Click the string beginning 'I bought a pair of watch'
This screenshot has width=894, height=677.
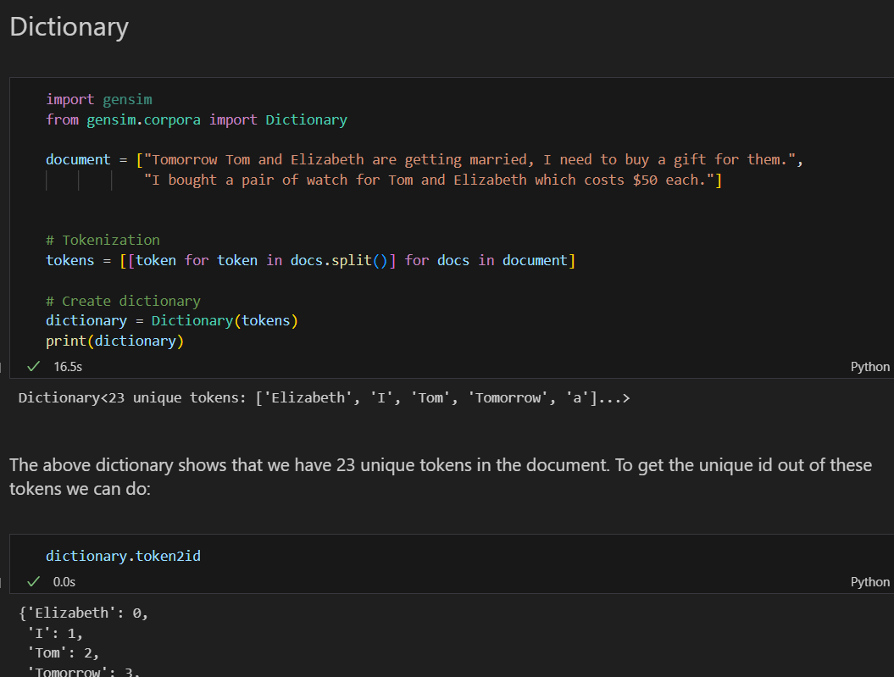[x=433, y=180]
